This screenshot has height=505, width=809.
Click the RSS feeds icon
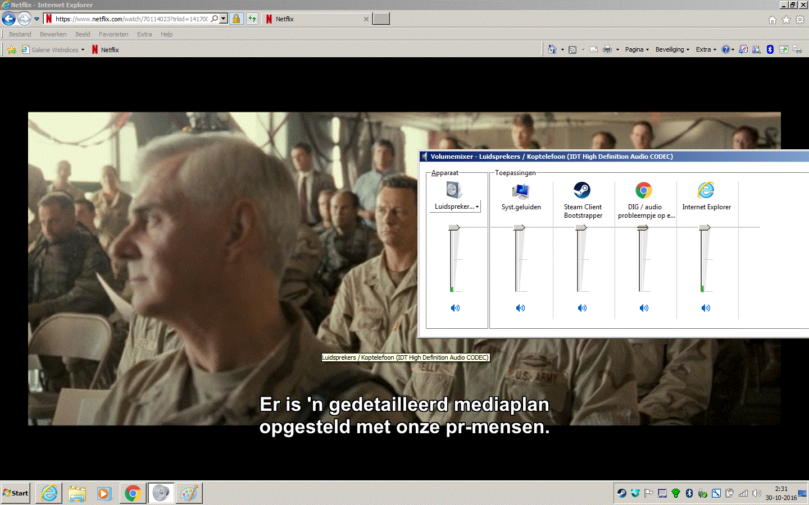(572, 49)
